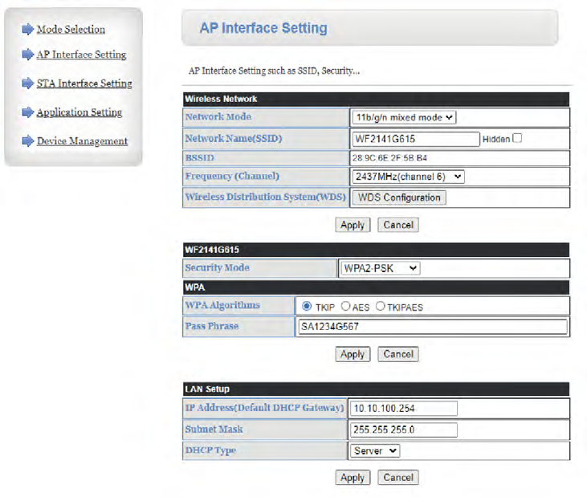
Task: Select the AES algorithm radio button
Action: point(346,306)
